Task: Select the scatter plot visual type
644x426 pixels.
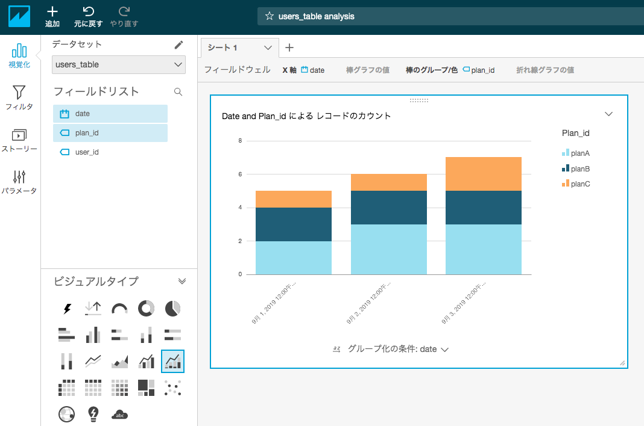Action: (172, 388)
